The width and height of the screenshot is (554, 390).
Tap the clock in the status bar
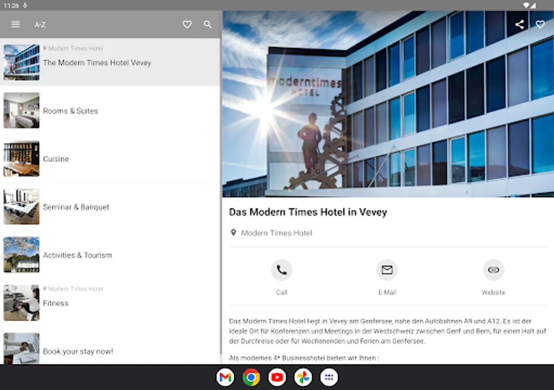(11, 5)
